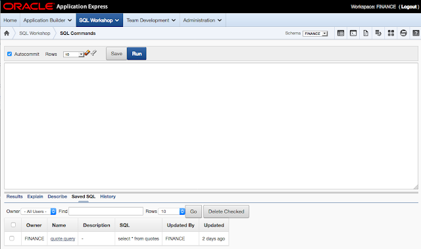Click the Logout link
421x249 pixels.
(x=409, y=7)
